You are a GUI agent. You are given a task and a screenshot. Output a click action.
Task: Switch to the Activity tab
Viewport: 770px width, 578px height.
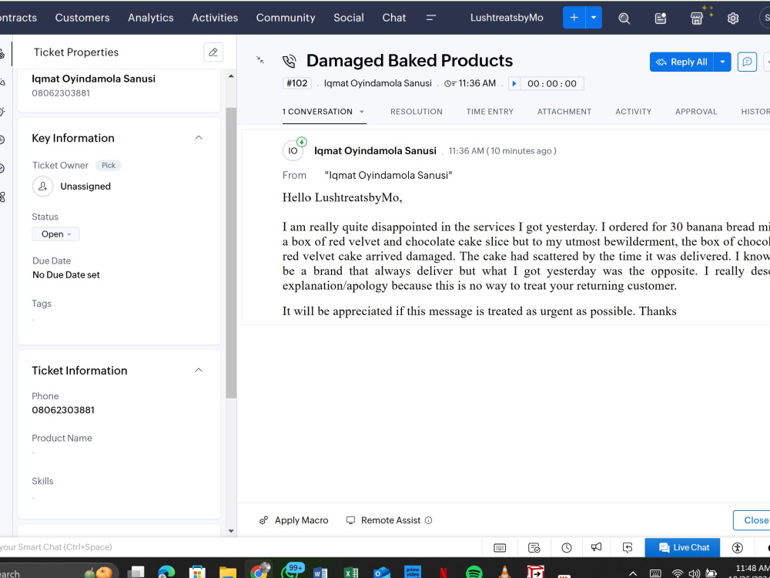pos(634,112)
